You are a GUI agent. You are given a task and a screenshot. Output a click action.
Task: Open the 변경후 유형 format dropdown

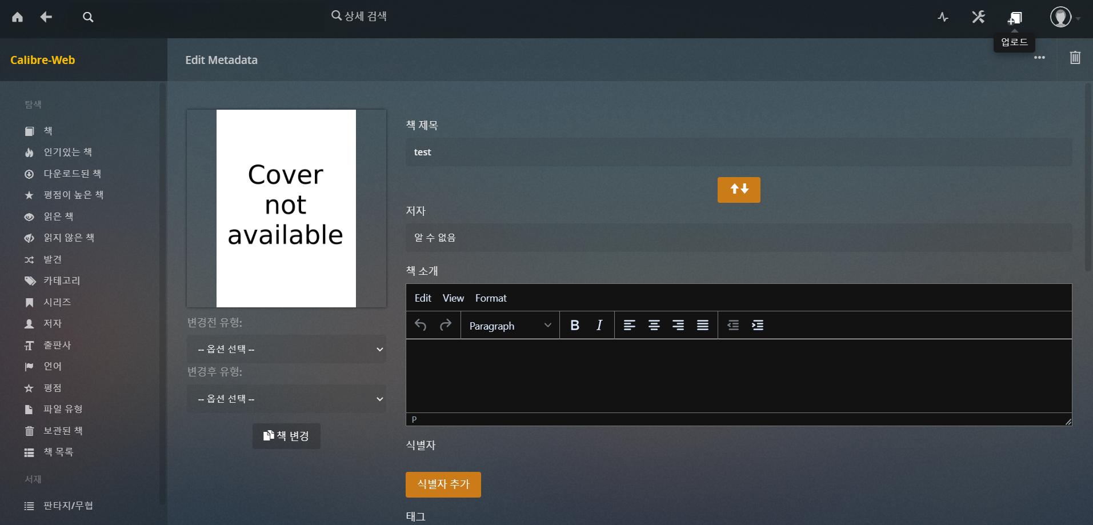click(286, 399)
